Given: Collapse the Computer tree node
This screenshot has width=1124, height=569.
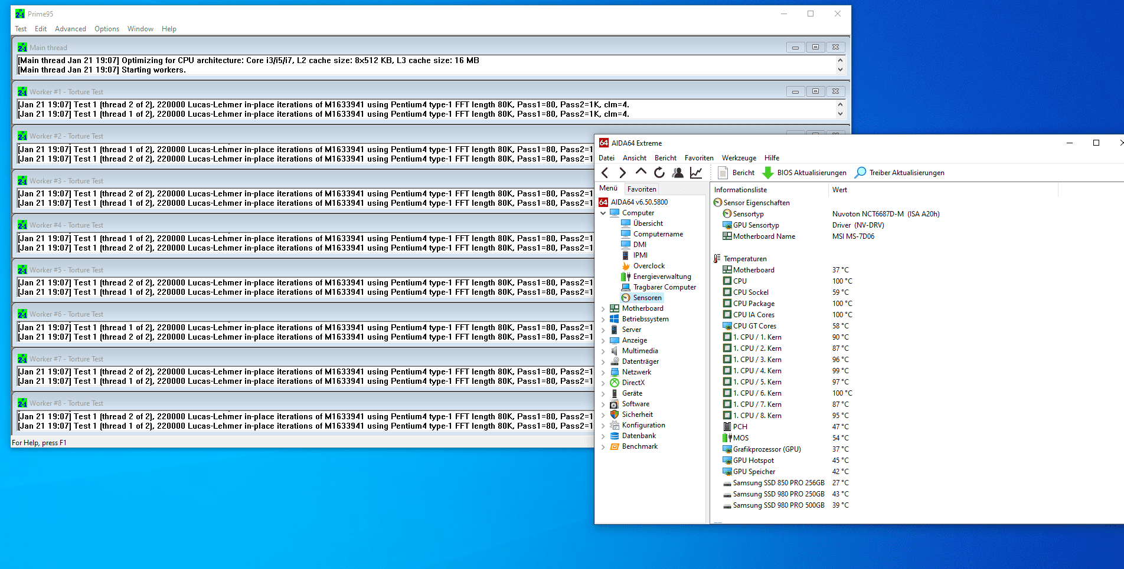Looking at the screenshot, I should (x=603, y=213).
